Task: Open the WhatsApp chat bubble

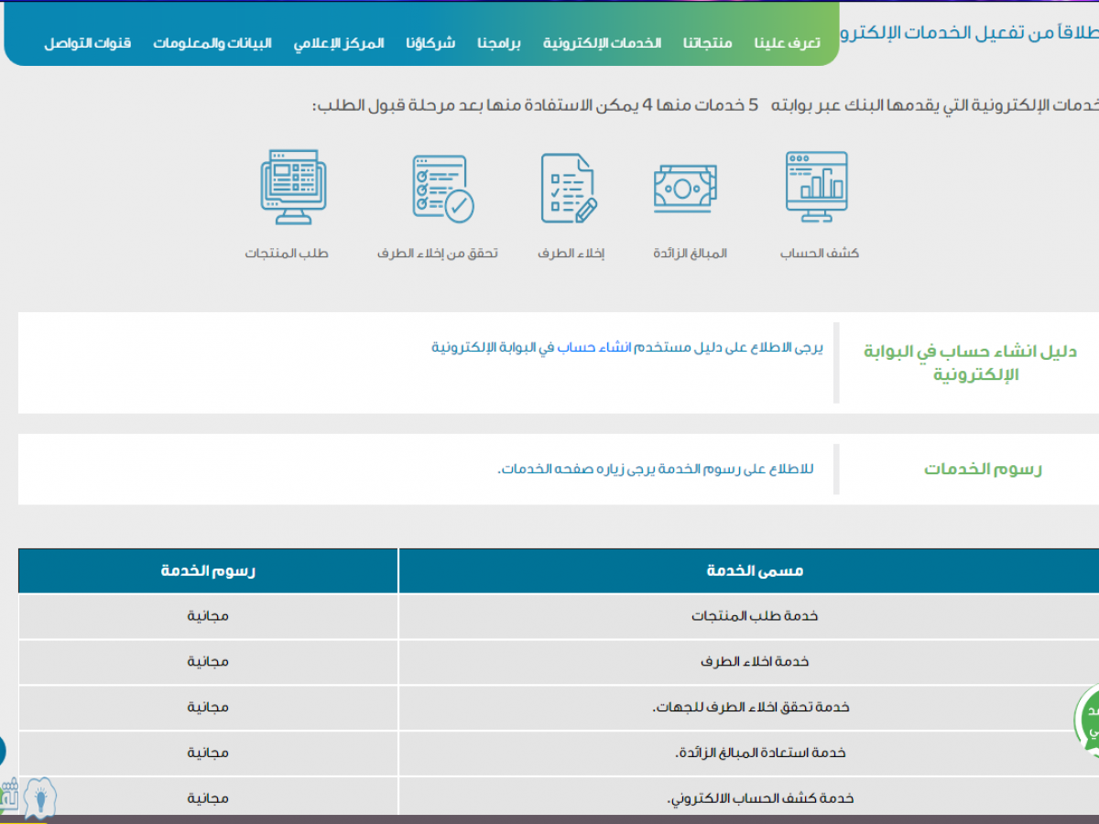Action: pyautogui.click(x=1087, y=721)
